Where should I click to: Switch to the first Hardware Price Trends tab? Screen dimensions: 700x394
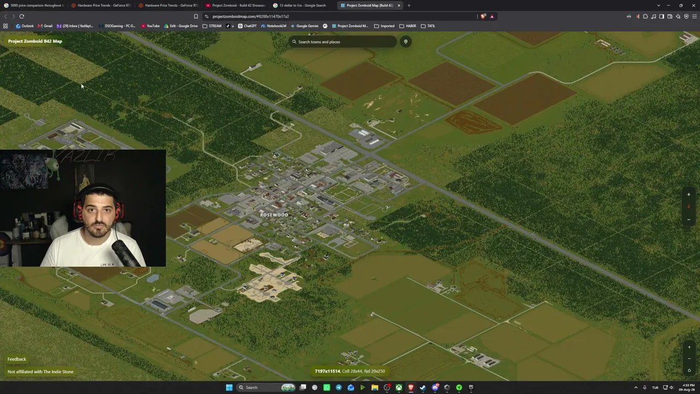pos(101,5)
